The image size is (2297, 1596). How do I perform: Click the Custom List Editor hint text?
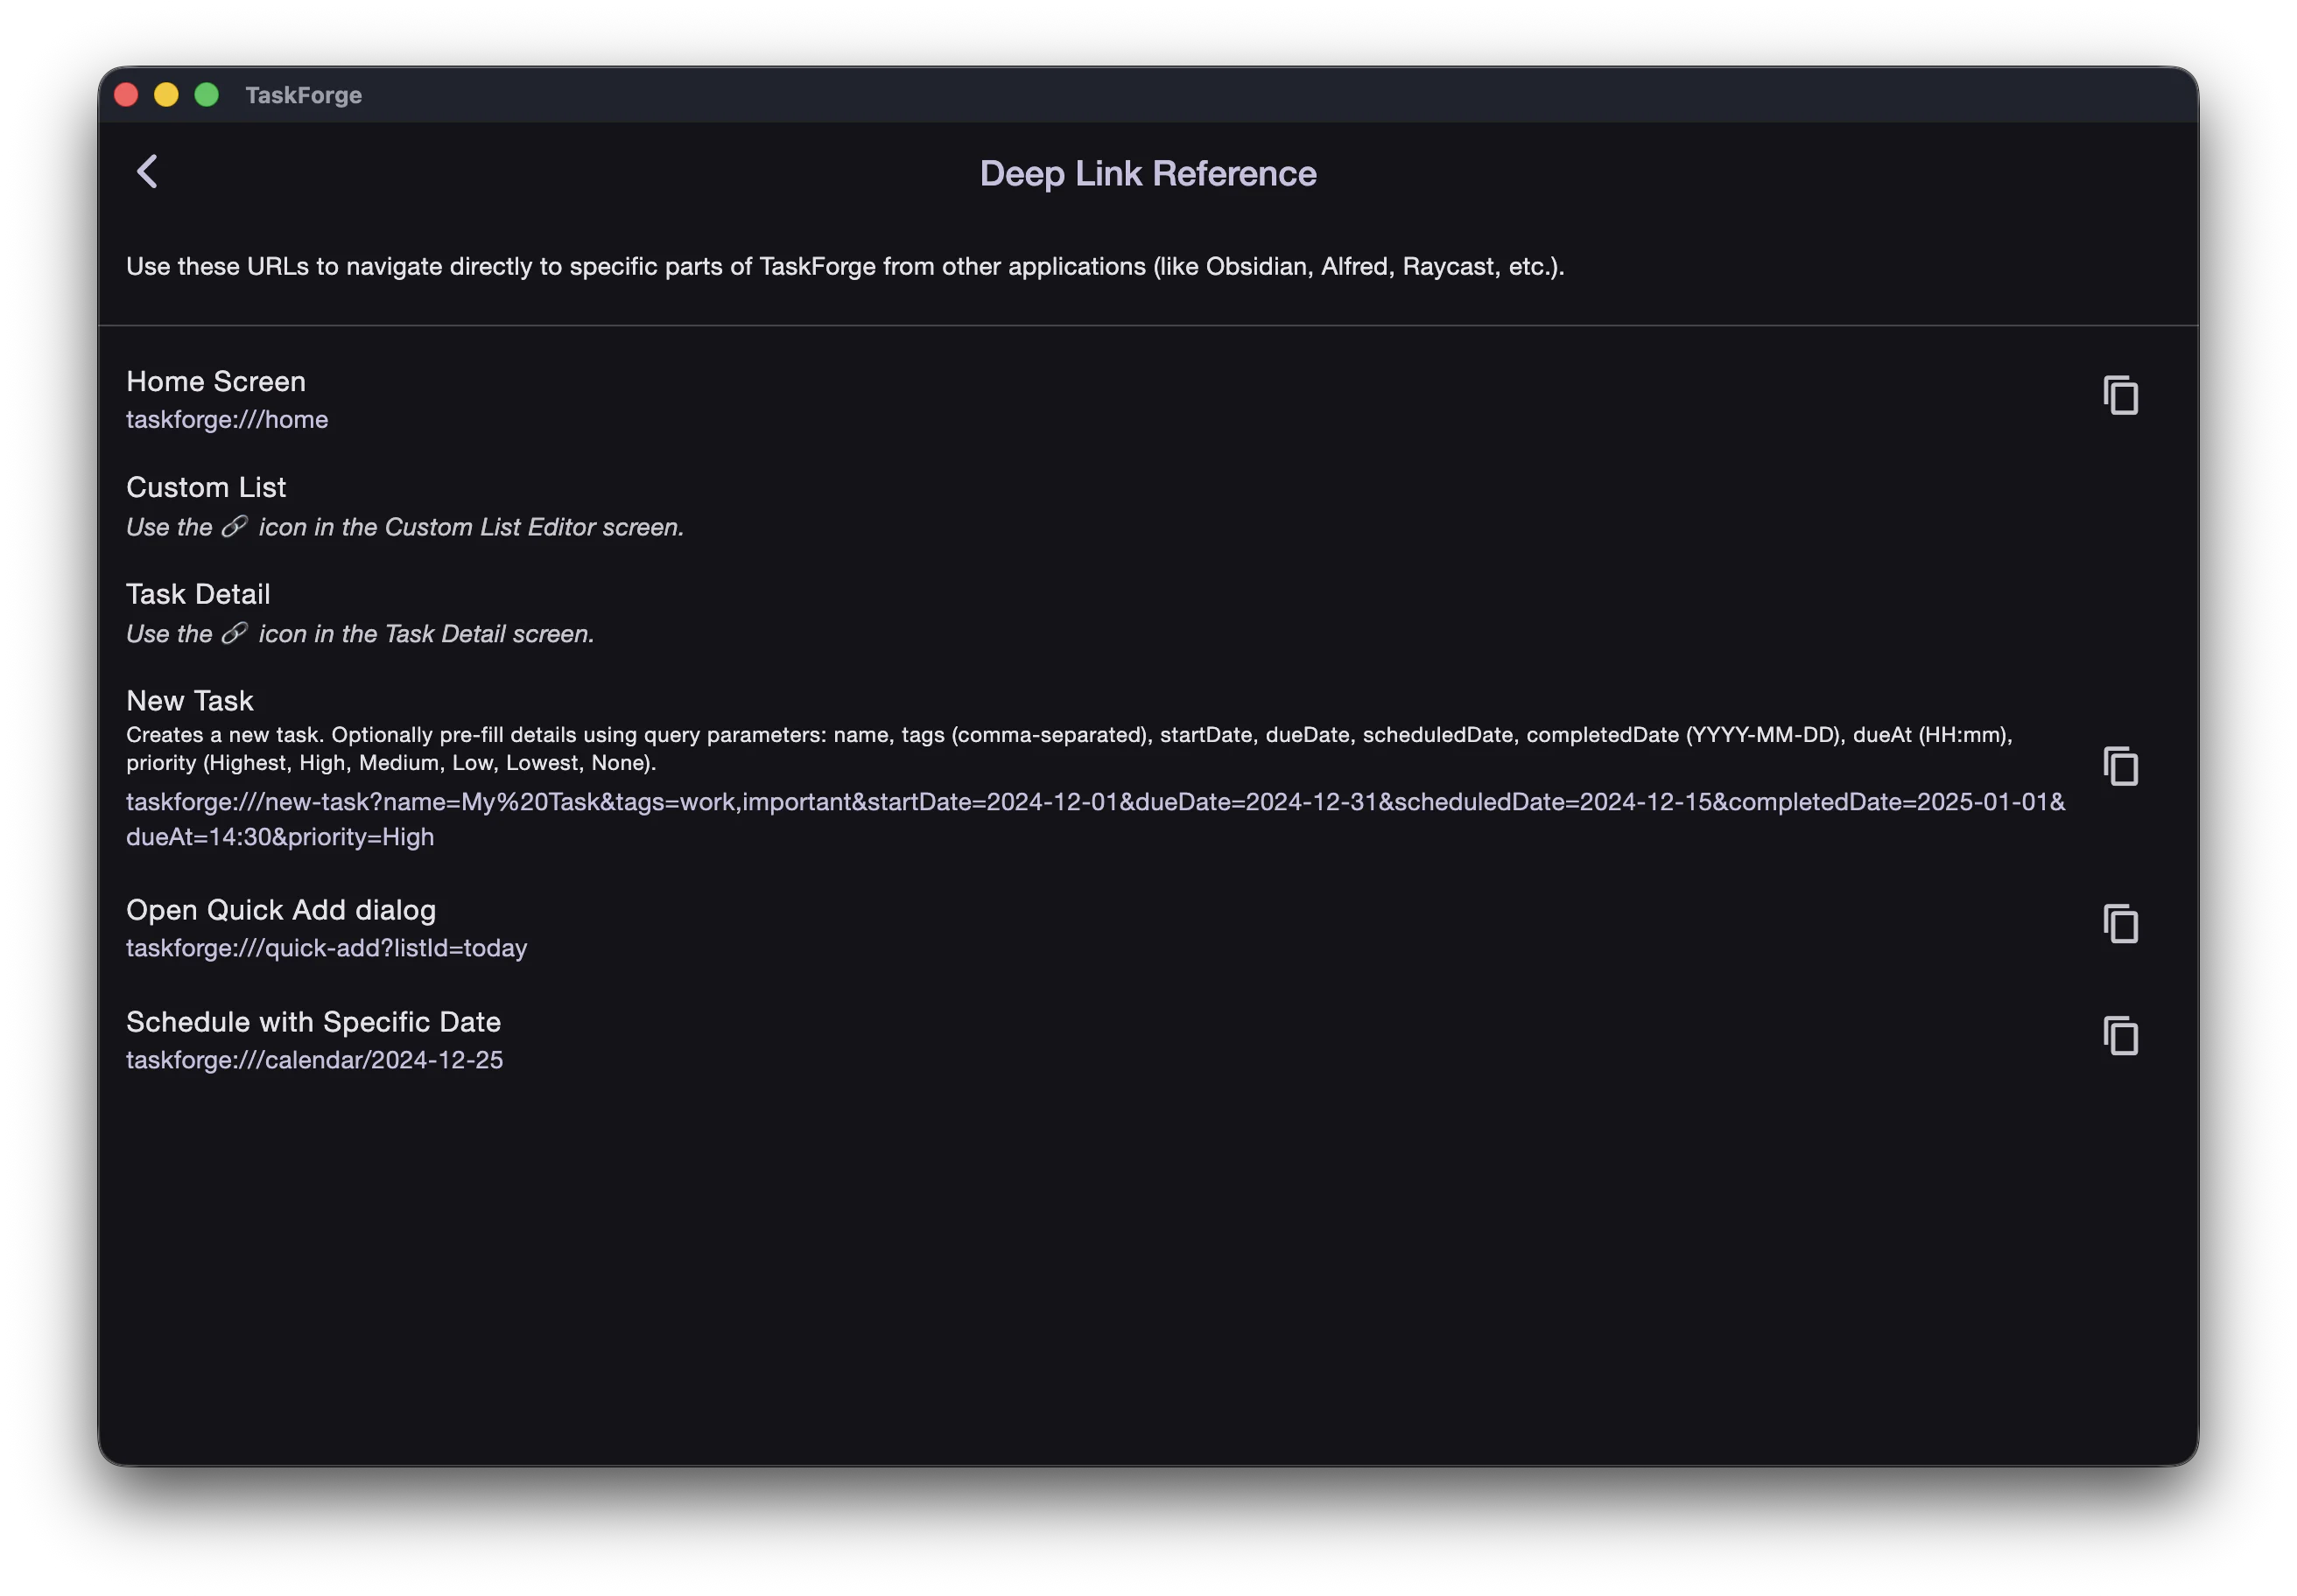coord(405,528)
